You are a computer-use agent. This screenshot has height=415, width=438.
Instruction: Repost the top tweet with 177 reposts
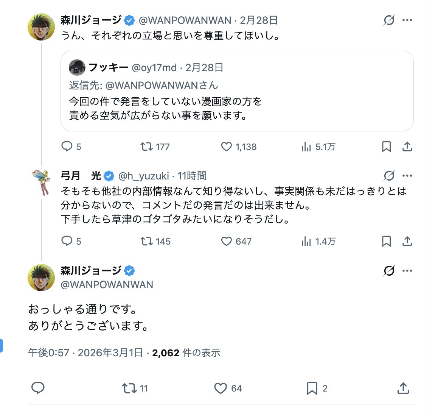click(x=146, y=147)
